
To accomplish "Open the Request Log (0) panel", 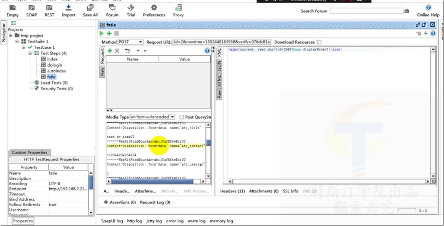I will tap(155, 202).
